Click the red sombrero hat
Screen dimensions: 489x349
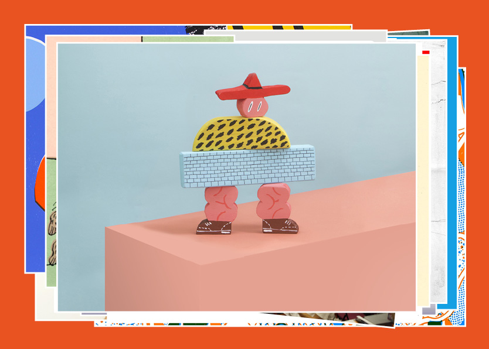(x=252, y=88)
